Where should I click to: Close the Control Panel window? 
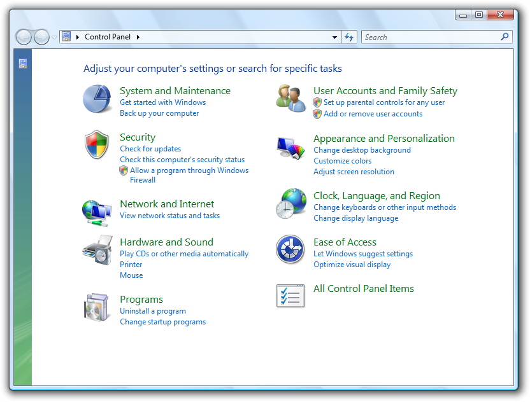501,15
